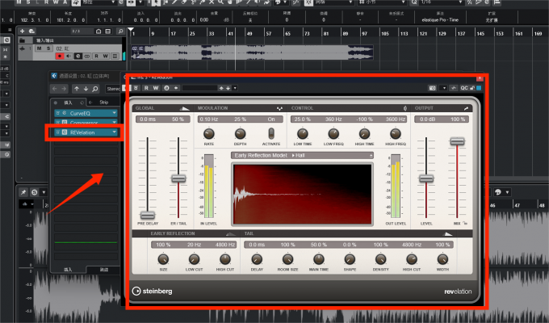Enable Write automation on track 02

tap(106, 56)
